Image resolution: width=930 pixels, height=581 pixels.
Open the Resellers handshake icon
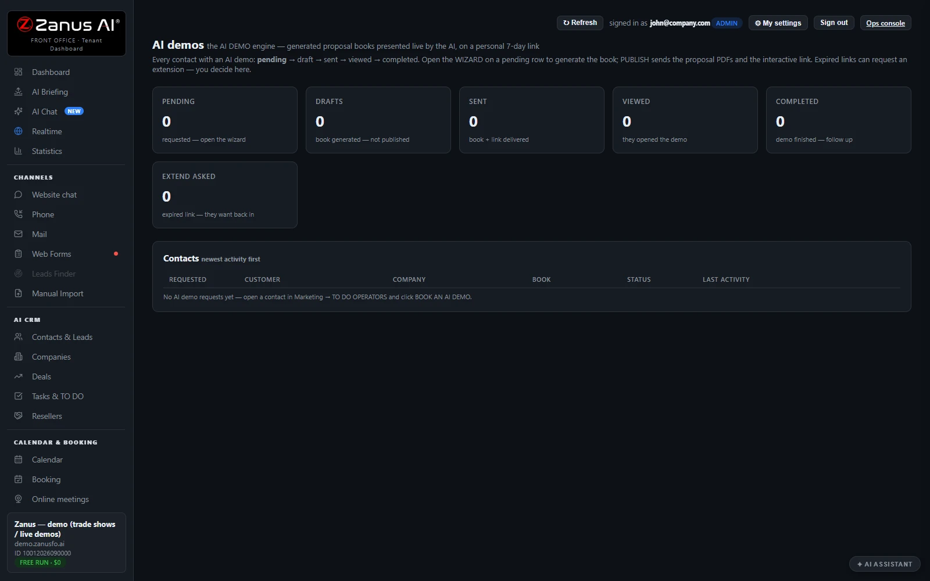[x=18, y=416]
